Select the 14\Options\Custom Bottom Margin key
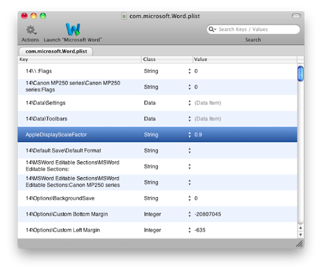 (66, 214)
